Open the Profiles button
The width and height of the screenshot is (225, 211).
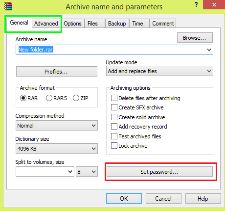click(x=57, y=72)
